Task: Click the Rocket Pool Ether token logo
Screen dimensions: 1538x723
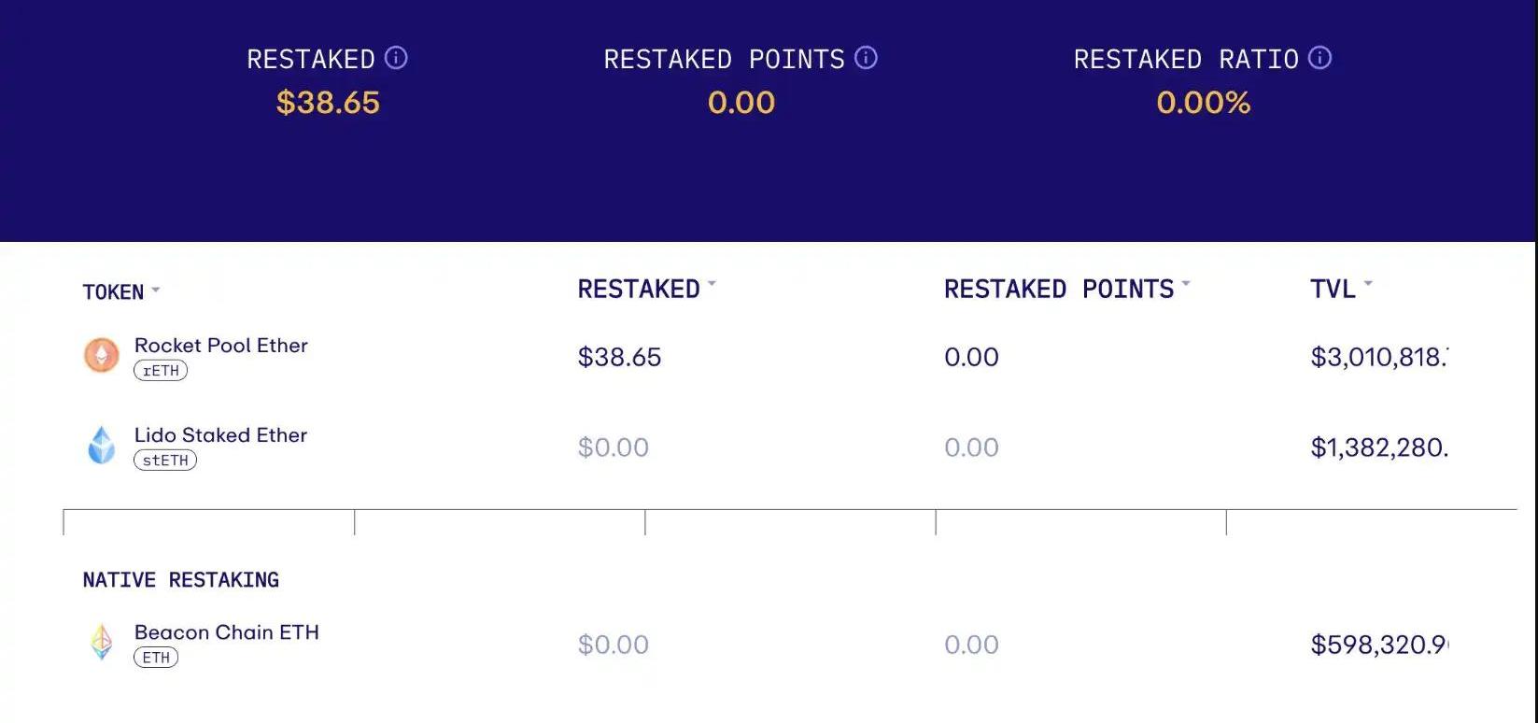Action: tap(102, 355)
